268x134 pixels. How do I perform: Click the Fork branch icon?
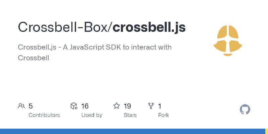pyautogui.click(x=151, y=106)
